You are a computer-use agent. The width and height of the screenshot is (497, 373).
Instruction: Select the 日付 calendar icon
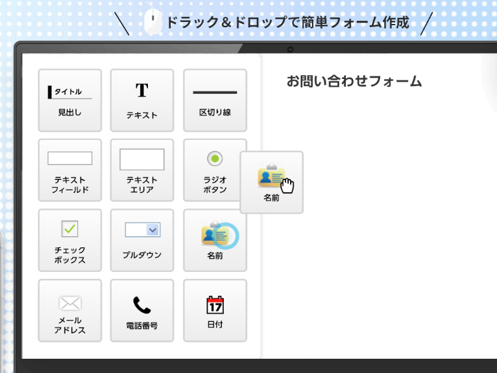point(215,304)
